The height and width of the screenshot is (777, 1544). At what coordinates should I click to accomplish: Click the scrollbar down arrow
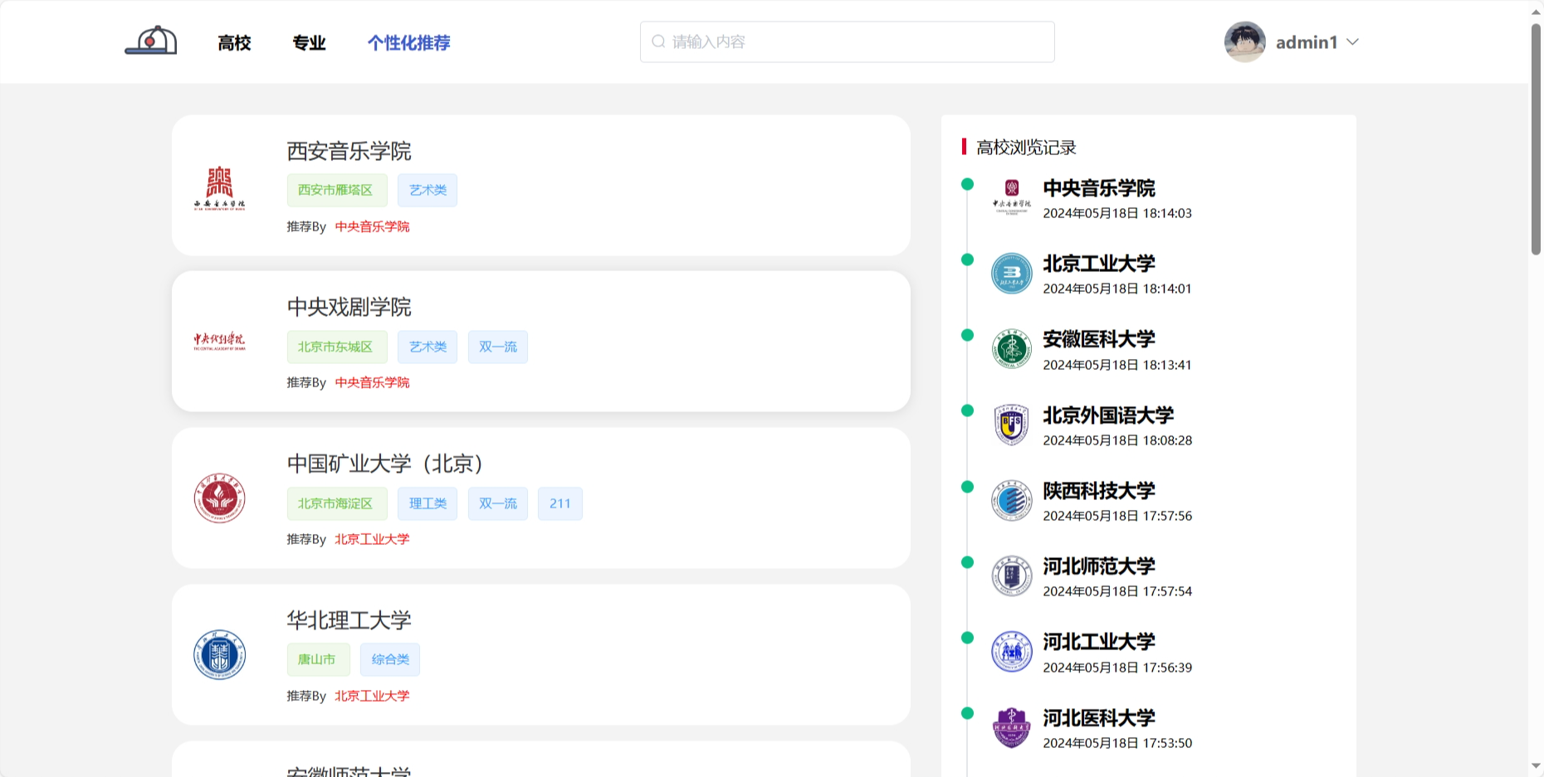[1536, 766]
